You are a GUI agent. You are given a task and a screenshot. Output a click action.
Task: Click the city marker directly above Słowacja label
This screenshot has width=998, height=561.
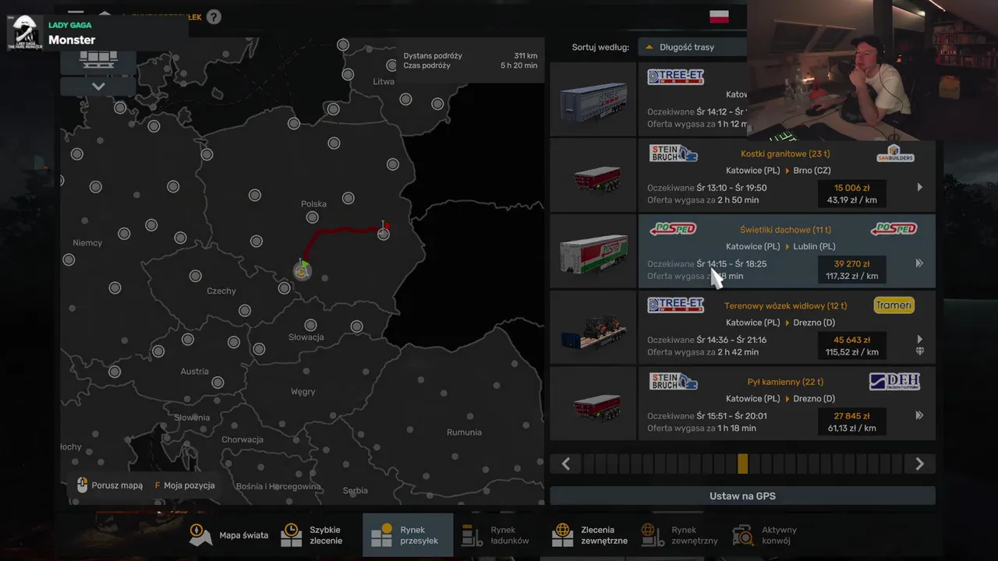pyautogui.click(x=310, y=325)
